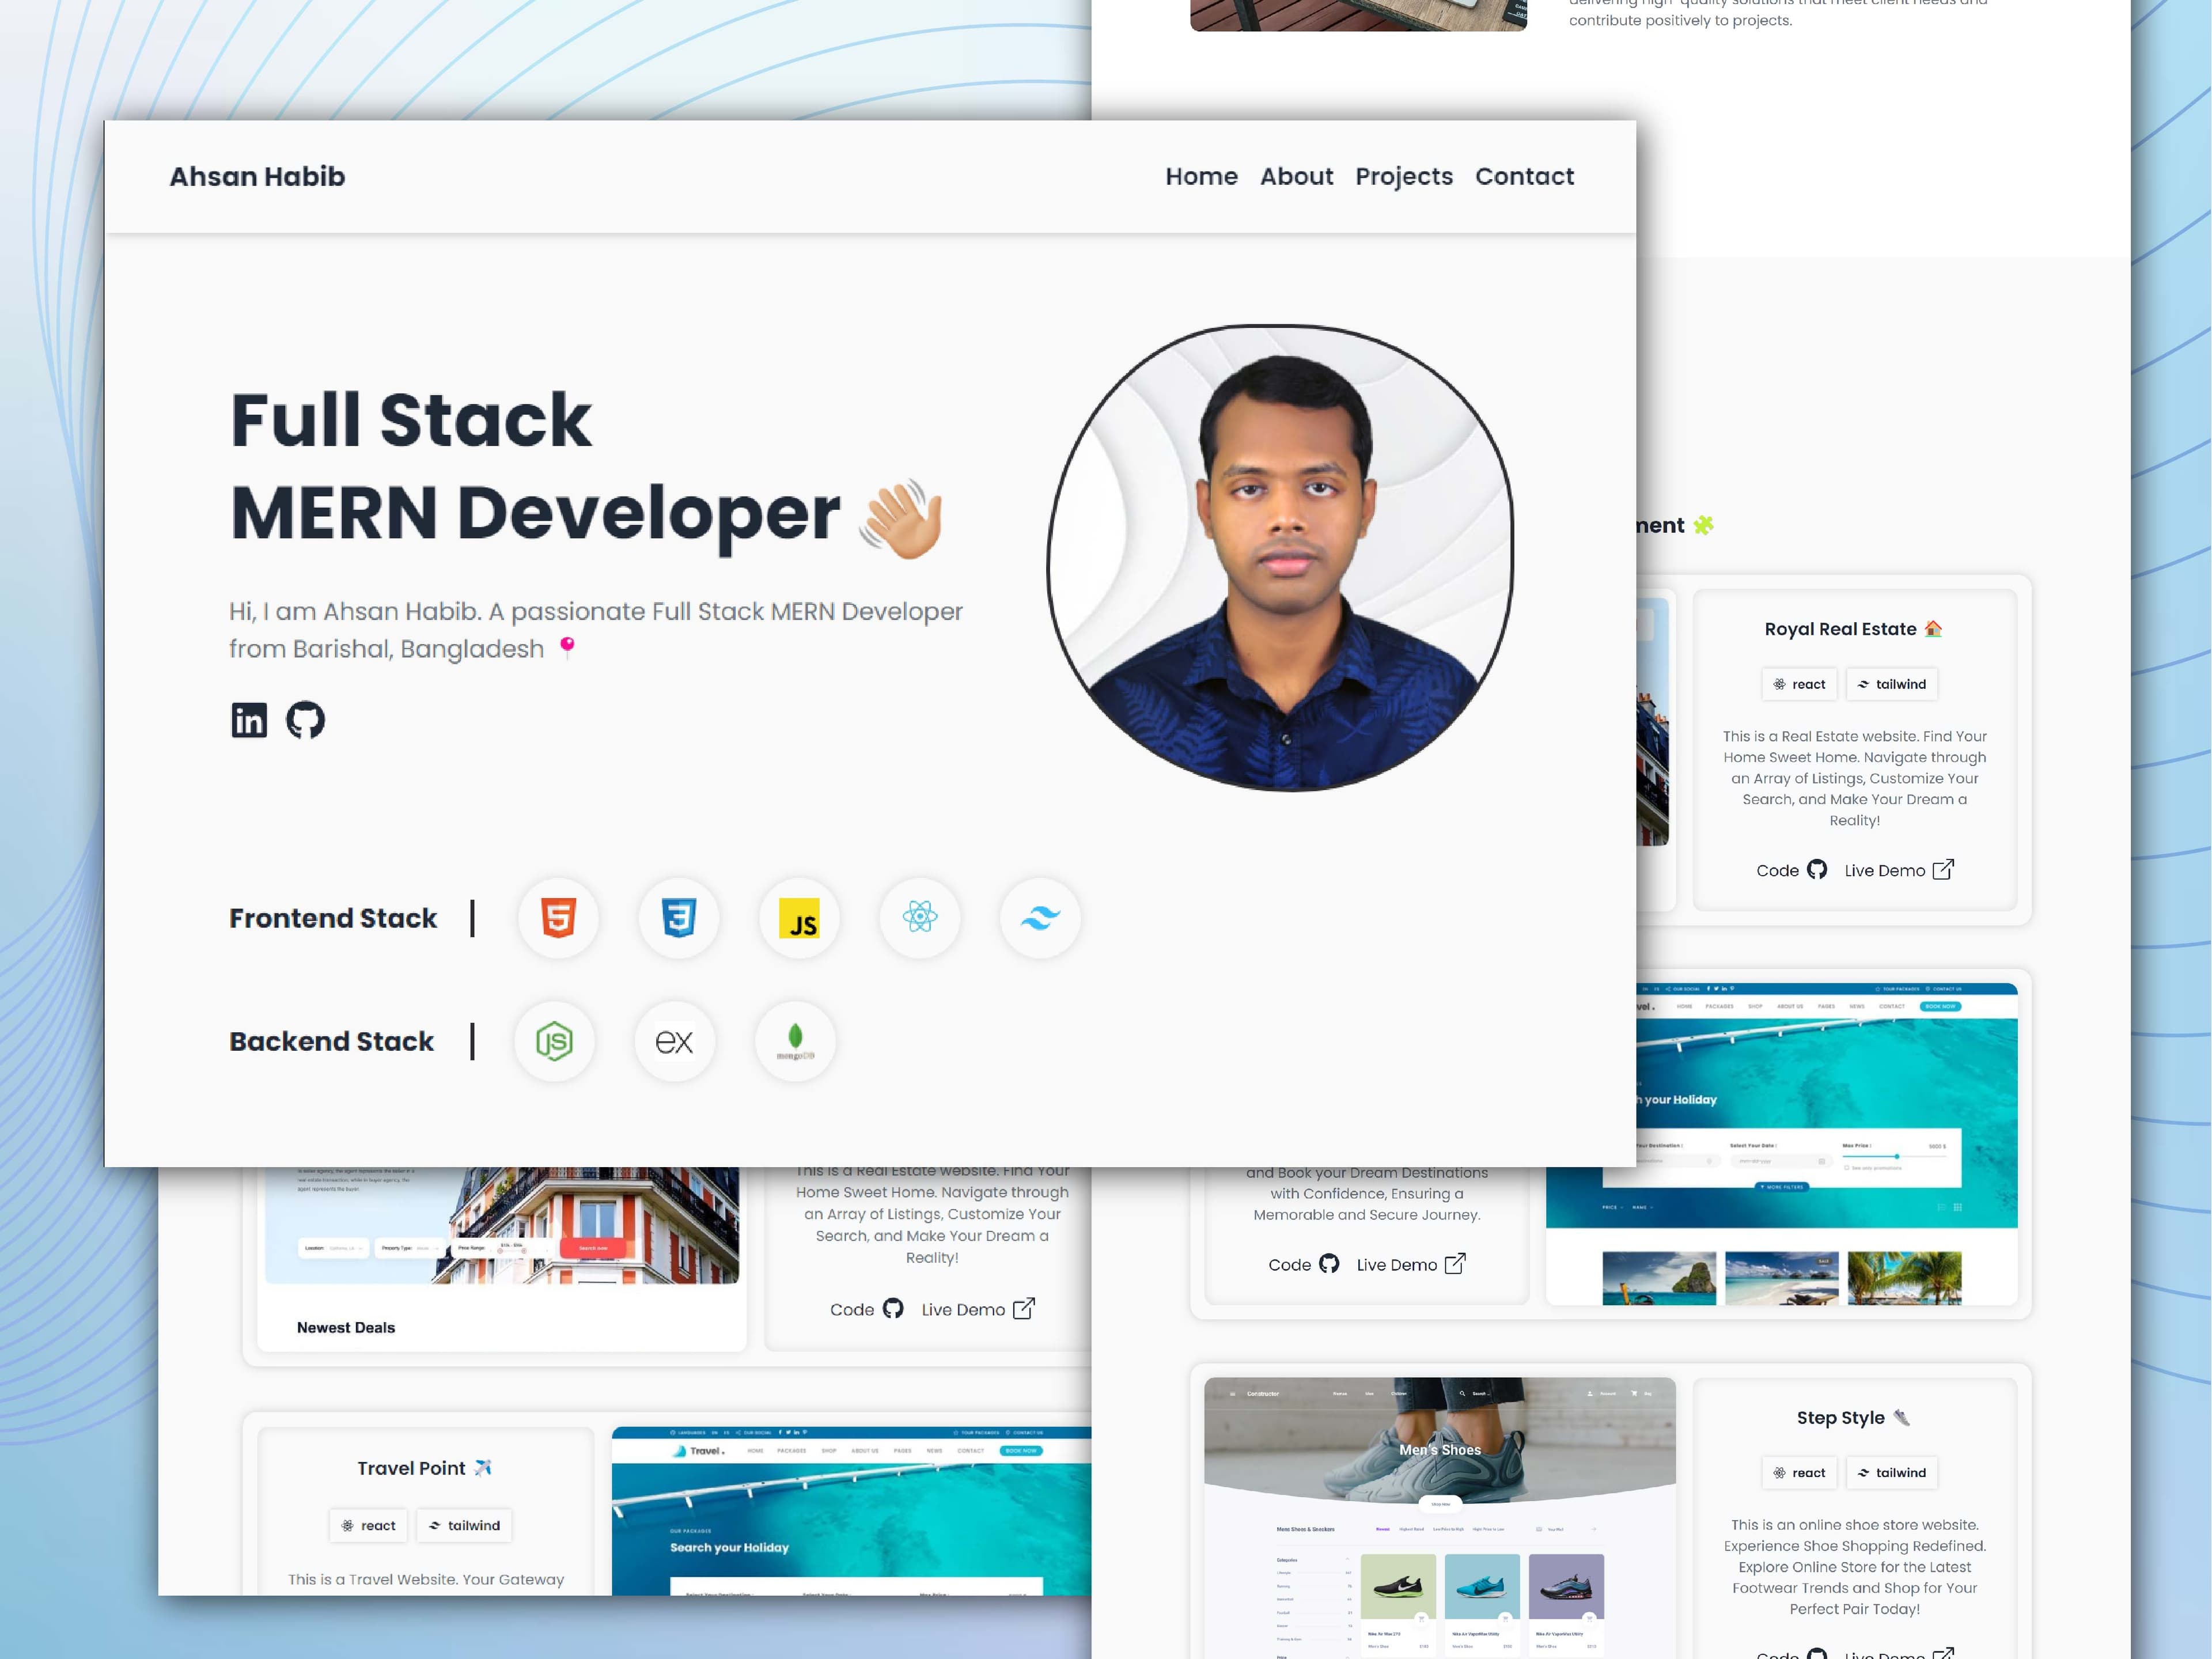Open the real estate building preview image
This screenshot has width=2212, height=1659.
pyautogui.click(x=502, y=1225)
